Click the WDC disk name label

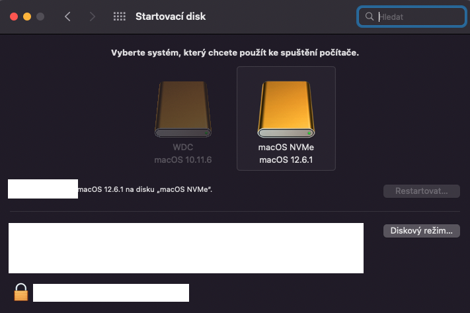[183, 148]
